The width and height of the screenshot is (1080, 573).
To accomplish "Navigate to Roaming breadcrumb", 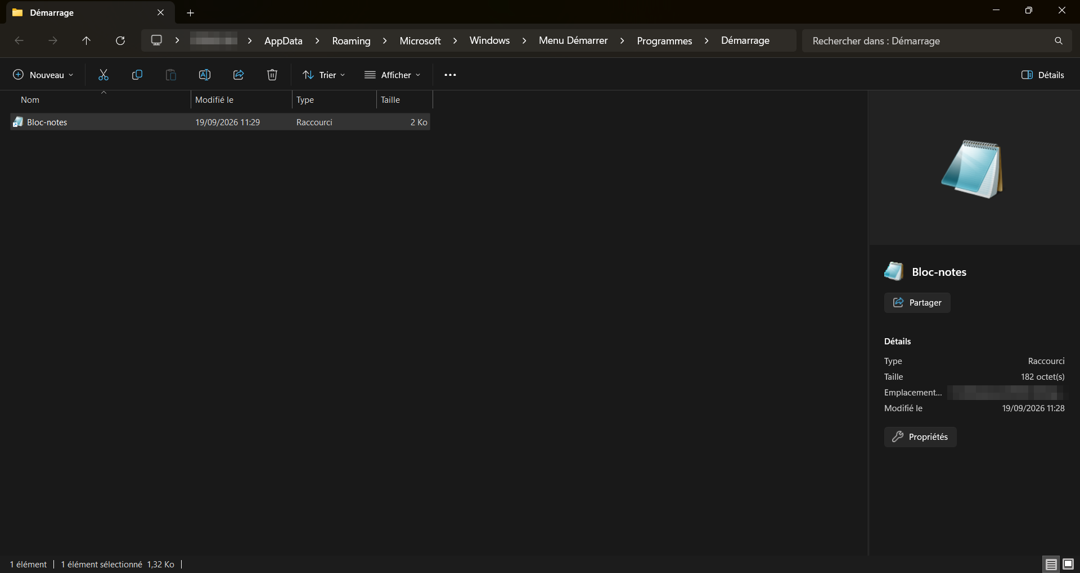I will (x=351, y=40).
